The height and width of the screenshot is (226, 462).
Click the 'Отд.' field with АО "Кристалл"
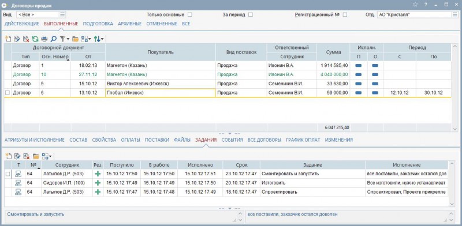pyautogui.click(x=414, y=14)
